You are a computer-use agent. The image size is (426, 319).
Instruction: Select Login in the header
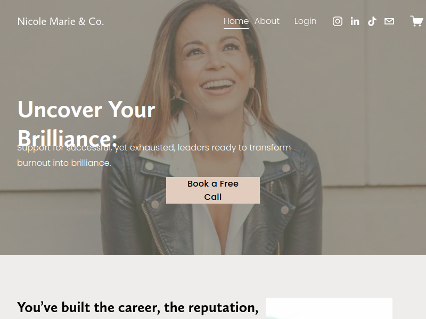305,21
